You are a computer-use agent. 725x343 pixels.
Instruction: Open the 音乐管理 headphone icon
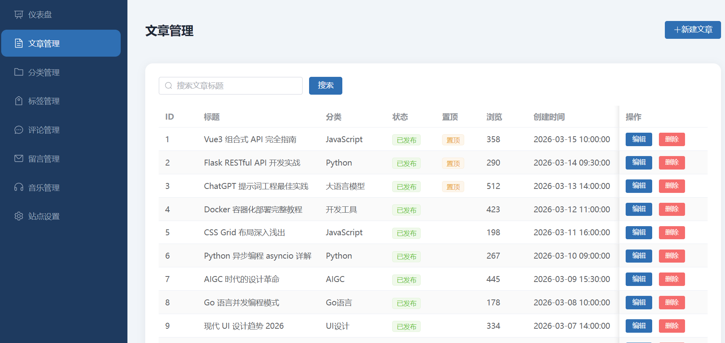click(19, 187)
